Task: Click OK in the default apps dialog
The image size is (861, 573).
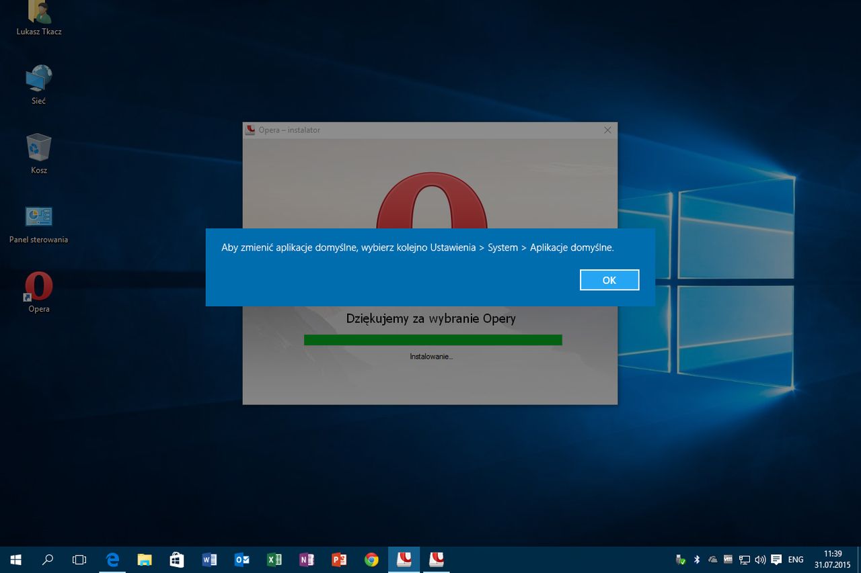Action: 609,280
